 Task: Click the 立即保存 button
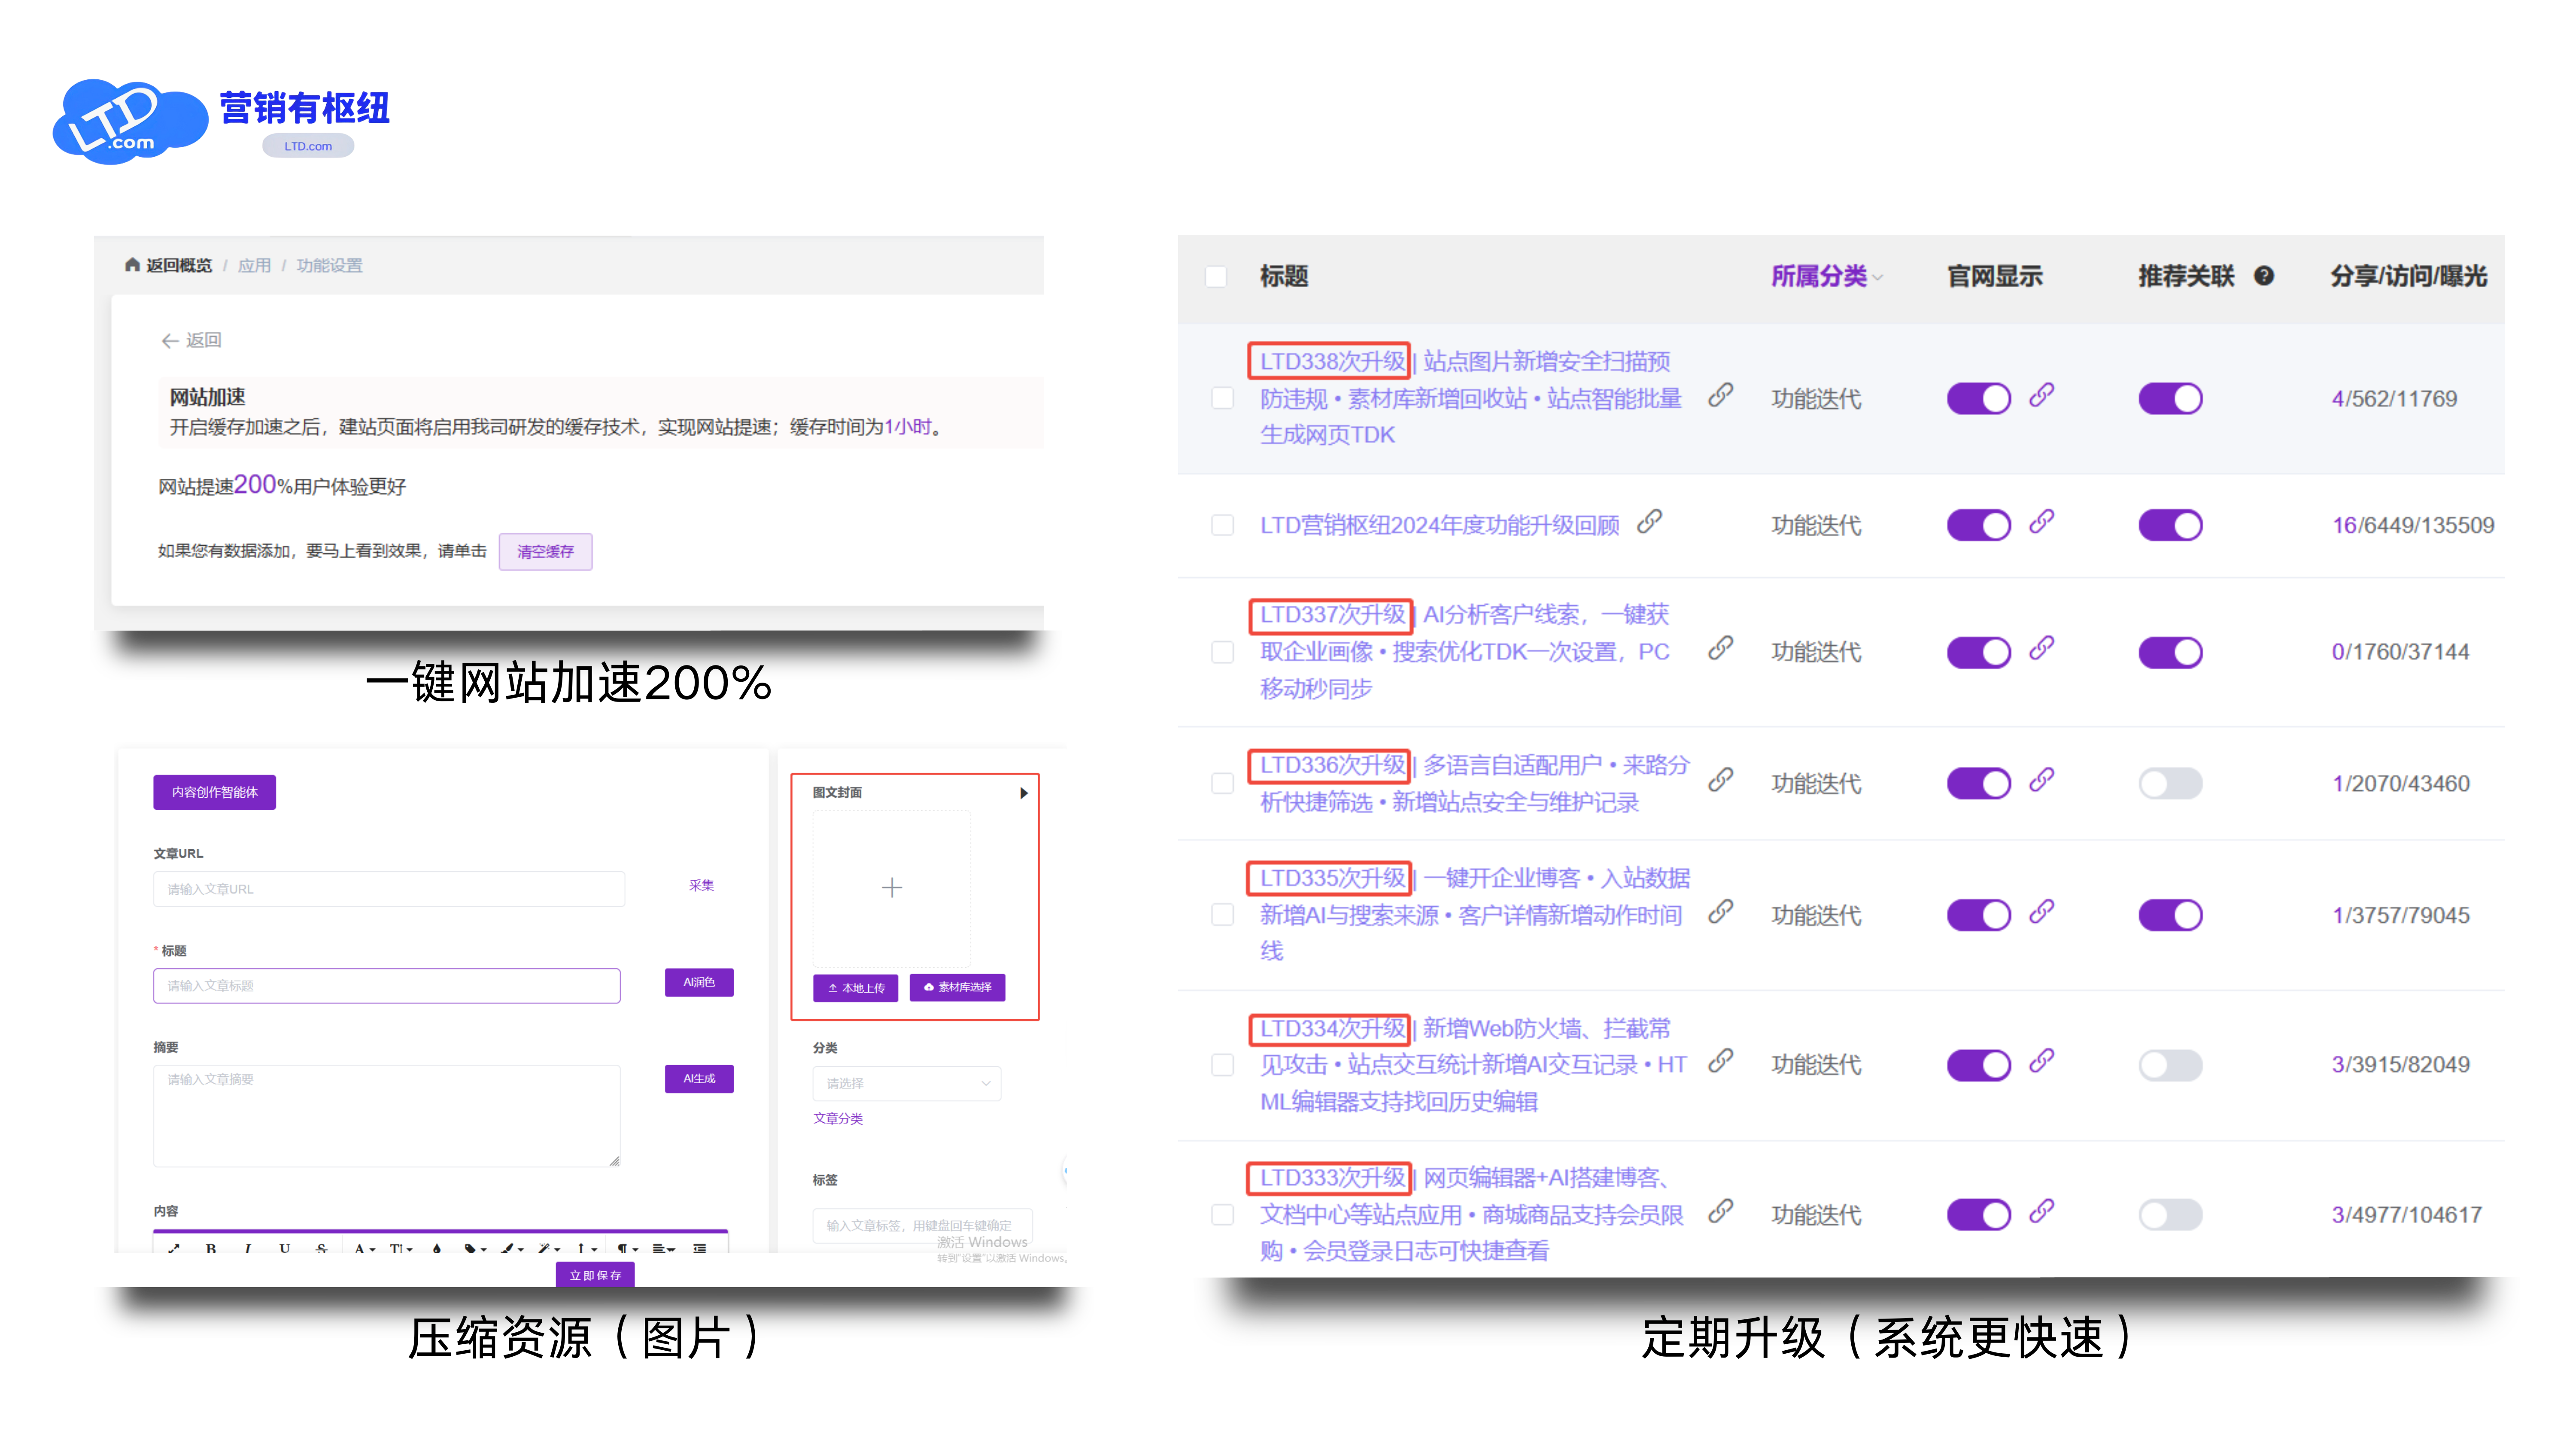pos(595,1275)
